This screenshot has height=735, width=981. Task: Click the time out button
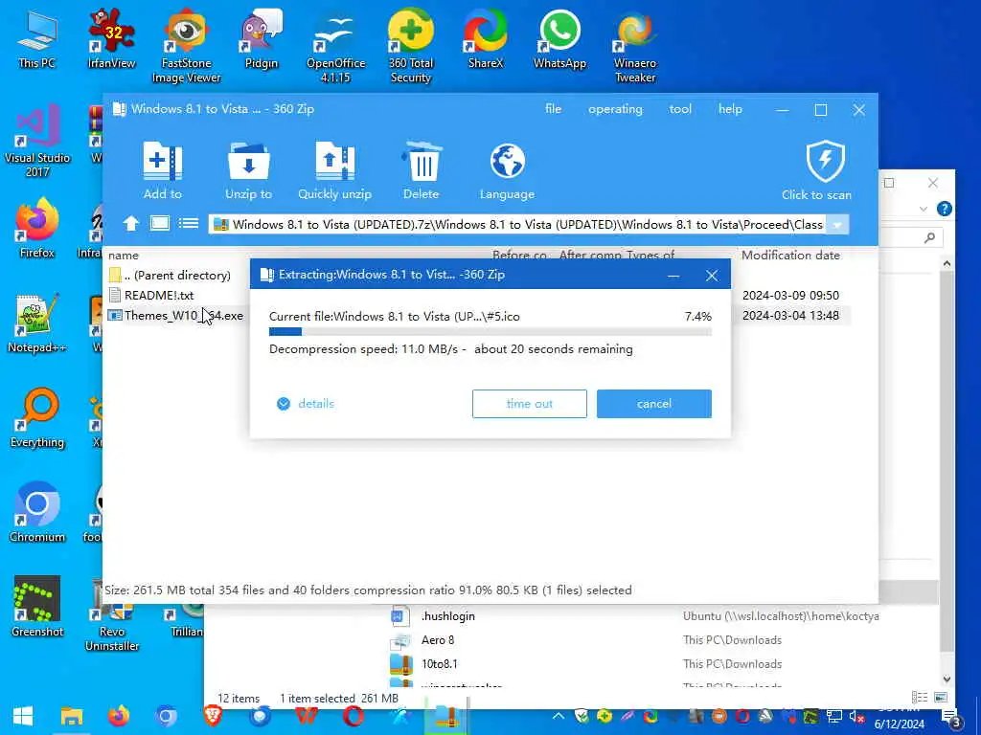[529, 404]
